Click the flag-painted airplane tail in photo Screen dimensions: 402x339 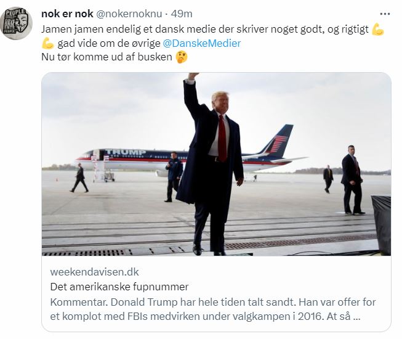(x=280, y=142)
